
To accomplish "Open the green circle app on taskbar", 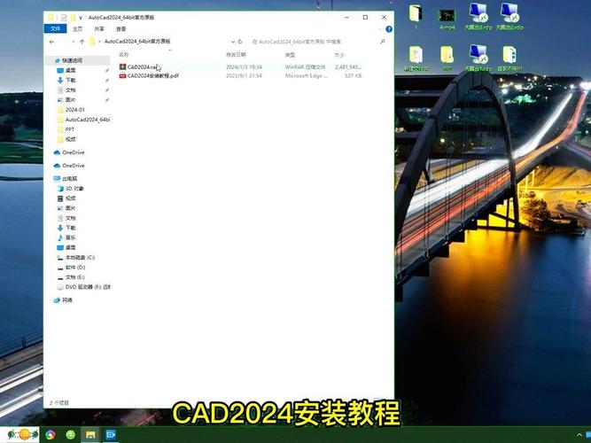I will tap(71, 435).
